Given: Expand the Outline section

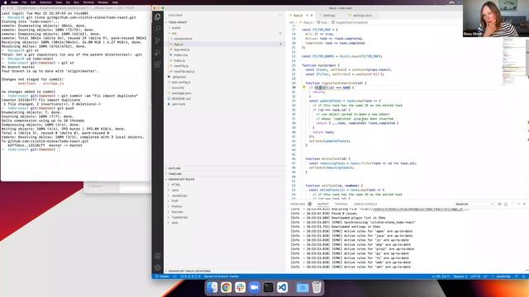Looking at the screenshot, I should point(174,168).
